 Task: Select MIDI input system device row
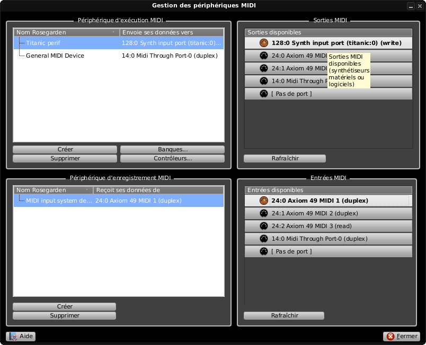(119, 201)
